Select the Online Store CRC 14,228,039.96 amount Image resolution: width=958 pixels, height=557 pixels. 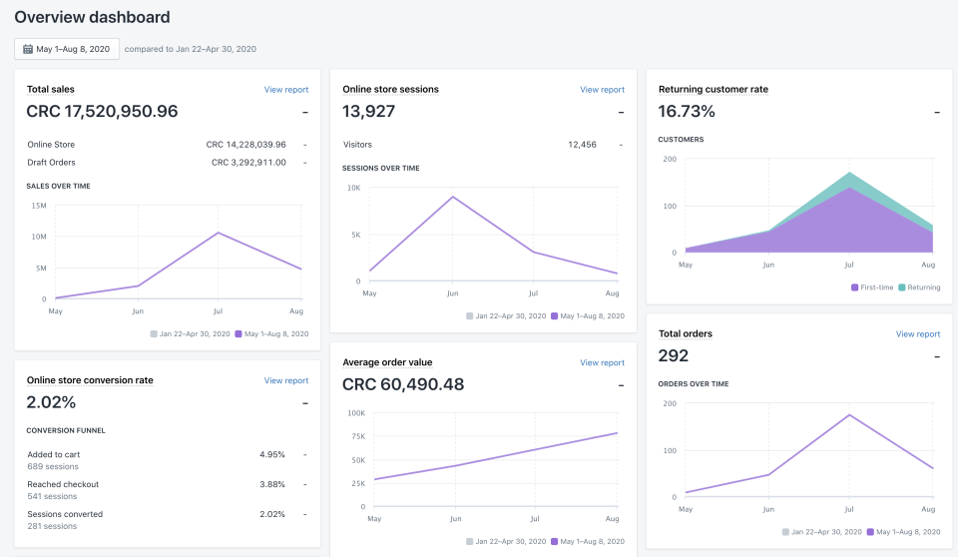point(245,145)
